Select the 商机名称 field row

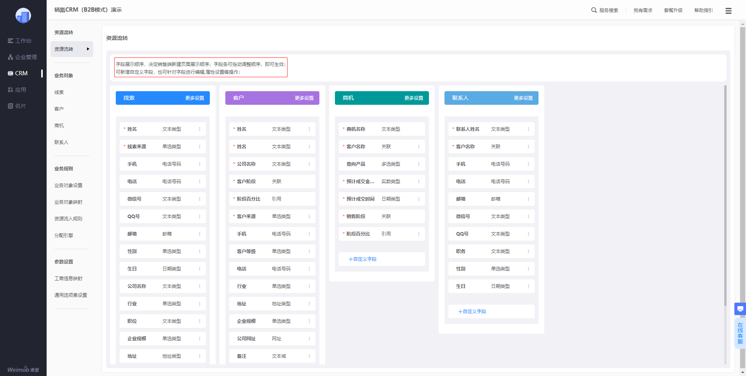(x=382, y=129)
